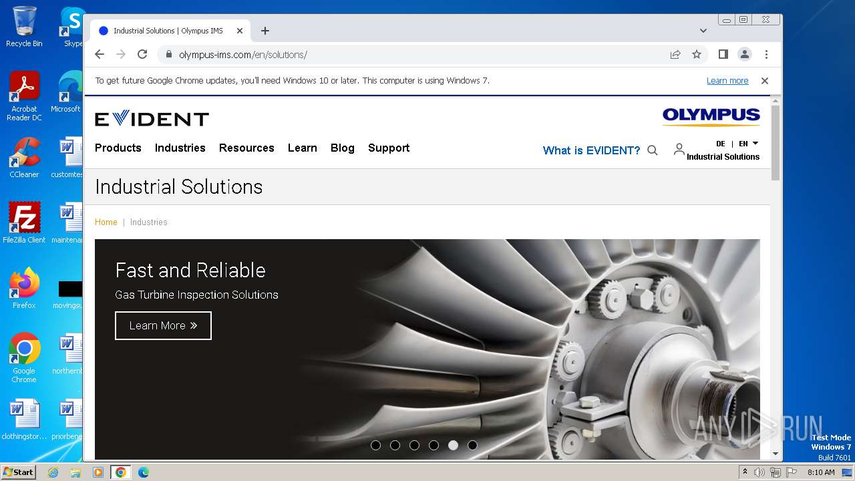
Task: Close the Industrial Solutions tab
Action: [x=240, y=31]
